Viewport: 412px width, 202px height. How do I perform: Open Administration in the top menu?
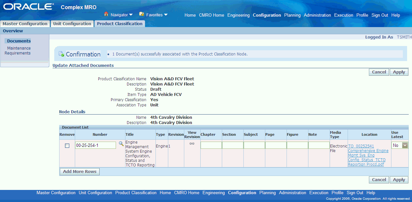coord(317,15)
